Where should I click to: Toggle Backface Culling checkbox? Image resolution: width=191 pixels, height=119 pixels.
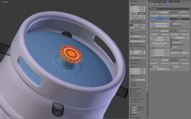click(131, 94)
